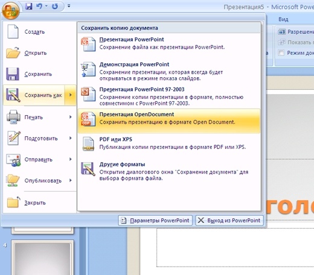Click the Параметры PowerPoint button
314x275 pixels.
(155, 221)
